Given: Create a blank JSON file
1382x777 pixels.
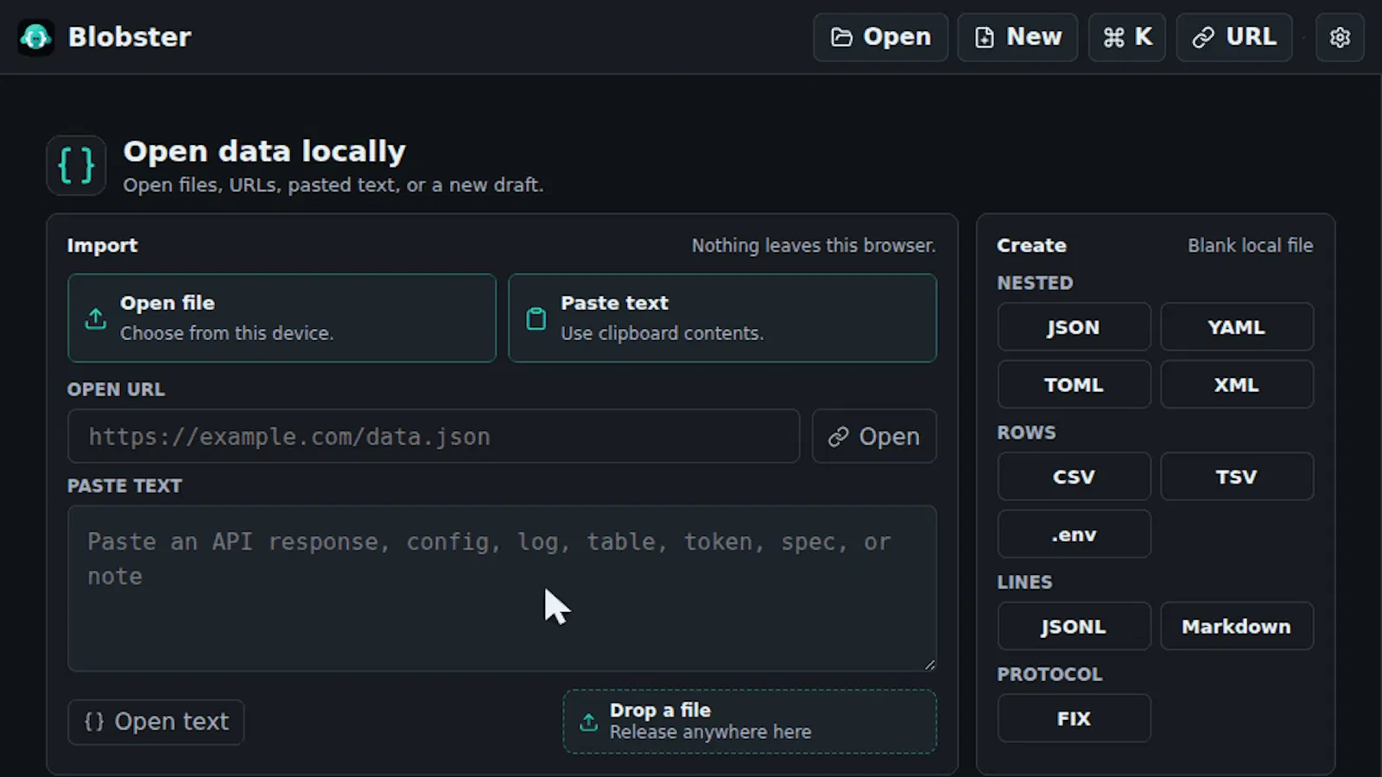Looking at the screenshot, I should [x=1074, y=327].
